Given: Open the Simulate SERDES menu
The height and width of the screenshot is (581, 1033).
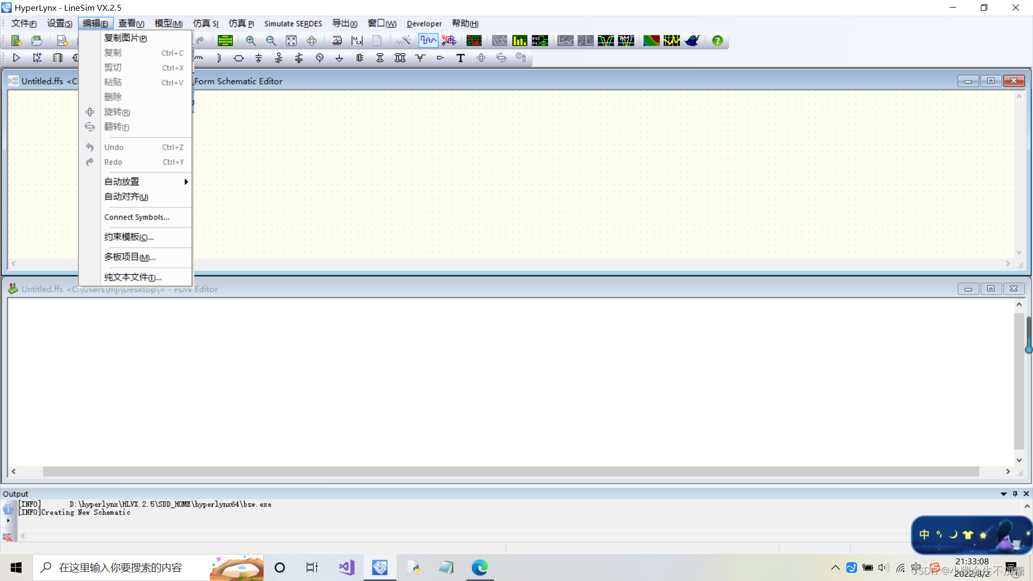Looking at the screenshot, I should [293, 23].
